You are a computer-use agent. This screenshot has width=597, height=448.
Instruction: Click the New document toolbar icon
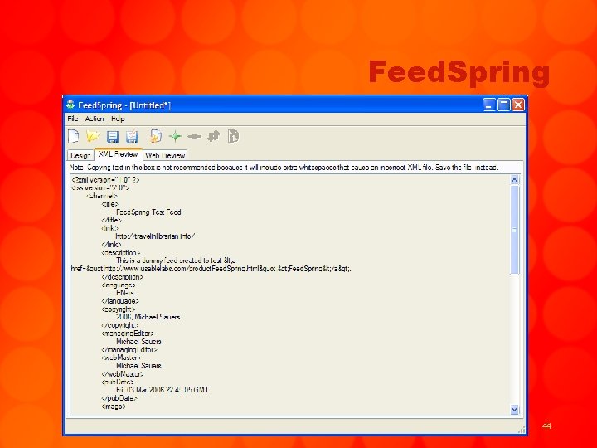[74, 136]
